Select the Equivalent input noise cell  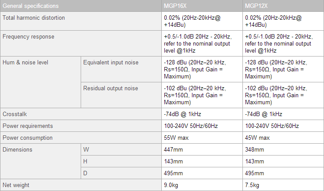tap(121, 69)
